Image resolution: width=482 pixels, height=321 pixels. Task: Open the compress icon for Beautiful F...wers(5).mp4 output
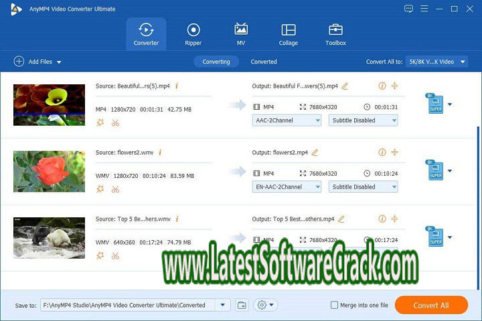point(395,86)
